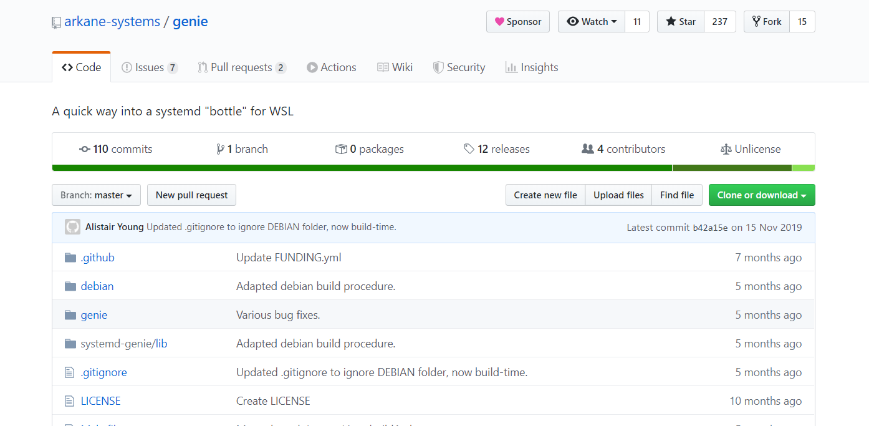View the 11 watchers count

pos(637,22)
